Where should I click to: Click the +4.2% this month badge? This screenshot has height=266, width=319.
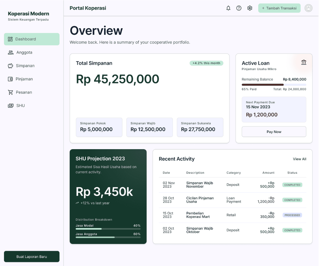pos(206,63)
